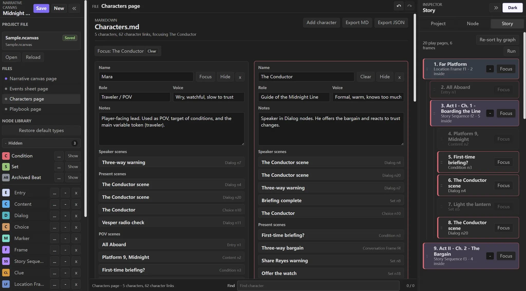
Task: Click Add character button
Action: point(321,23)
